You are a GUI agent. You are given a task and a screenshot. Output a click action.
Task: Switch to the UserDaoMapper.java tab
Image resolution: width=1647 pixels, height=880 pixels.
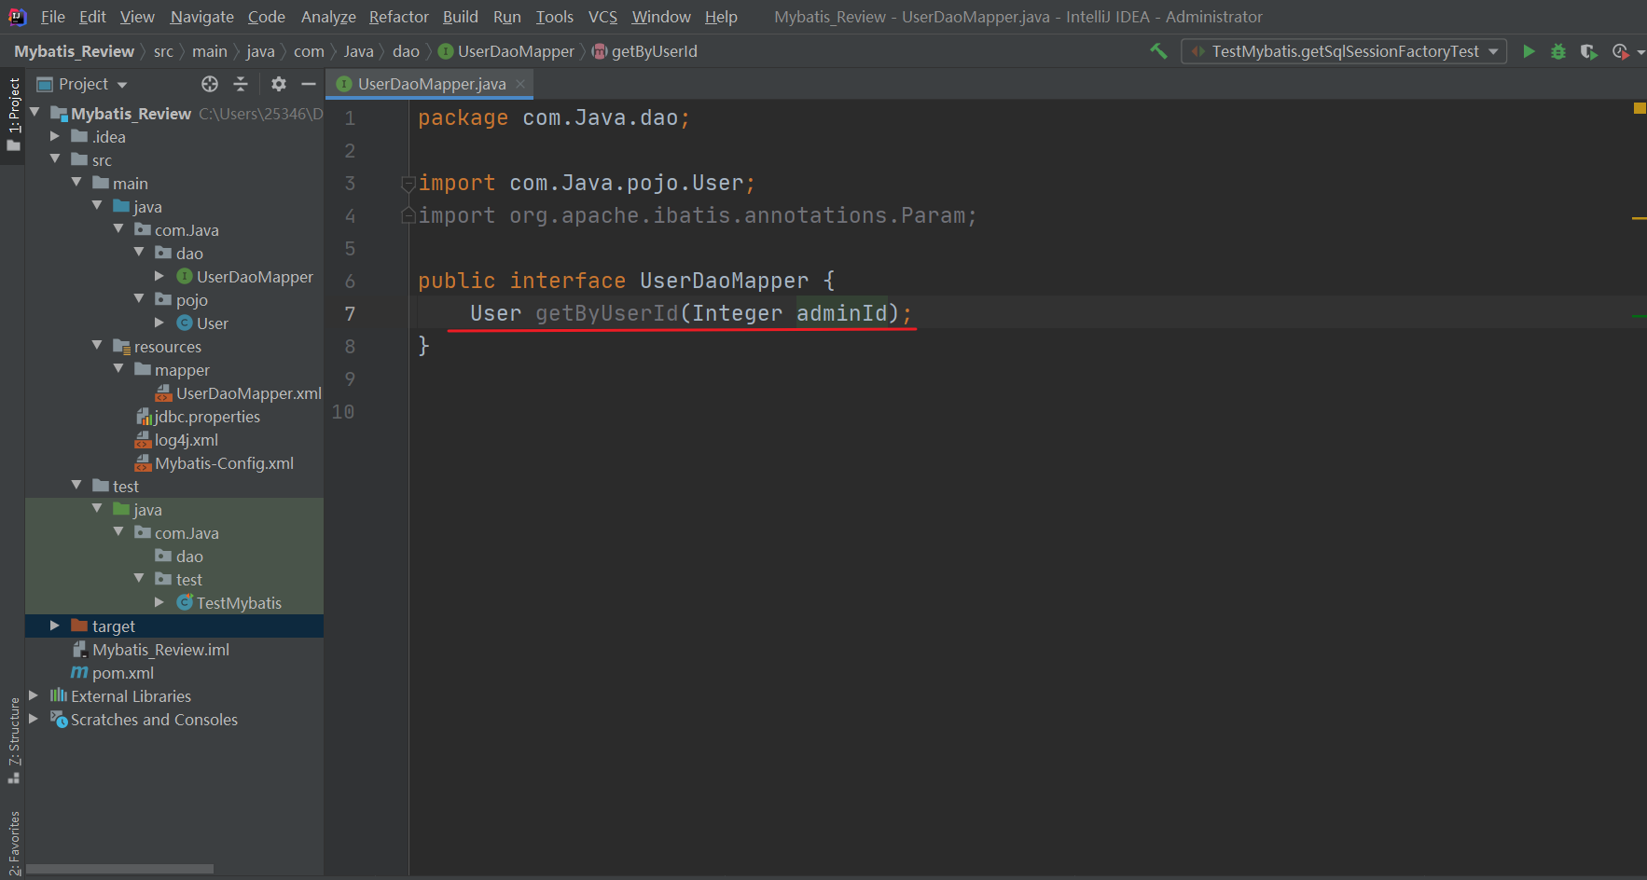(430, 84)
